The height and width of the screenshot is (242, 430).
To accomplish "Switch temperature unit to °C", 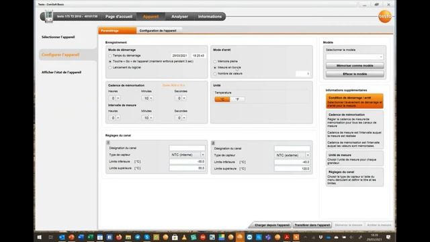I will (222, 99).
